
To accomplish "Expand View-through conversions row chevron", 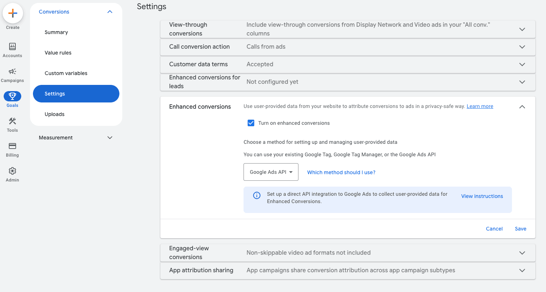I will pyautogui.click(x=522, y=29).
